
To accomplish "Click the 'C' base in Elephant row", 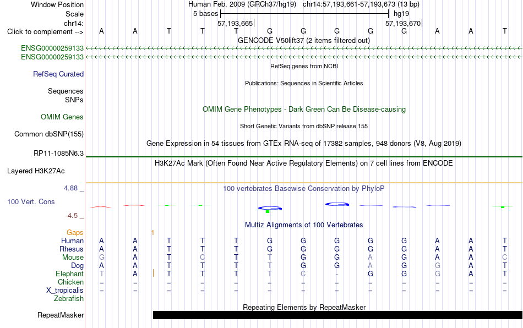I will tap(303, 274).
